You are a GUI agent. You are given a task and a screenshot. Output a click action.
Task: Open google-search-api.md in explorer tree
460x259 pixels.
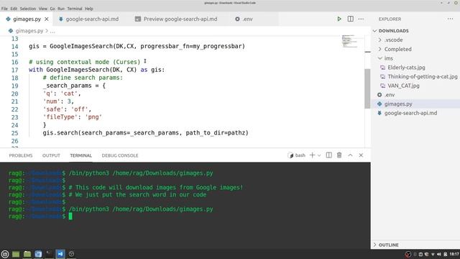[x=410, y=113]
